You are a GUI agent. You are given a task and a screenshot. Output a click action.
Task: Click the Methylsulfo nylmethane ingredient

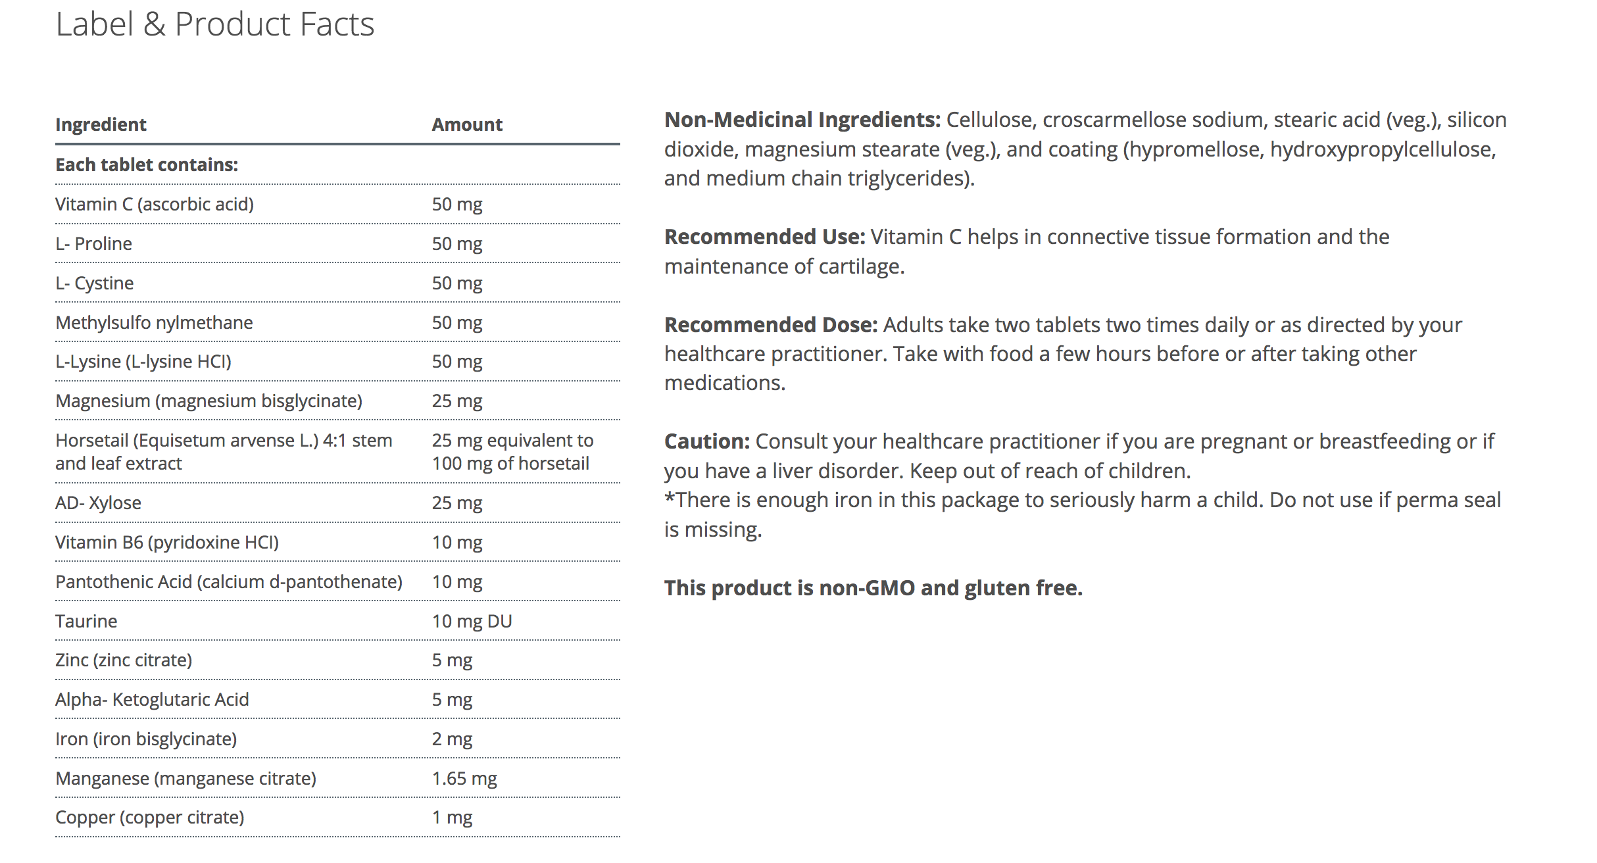[x=154, y=323]
